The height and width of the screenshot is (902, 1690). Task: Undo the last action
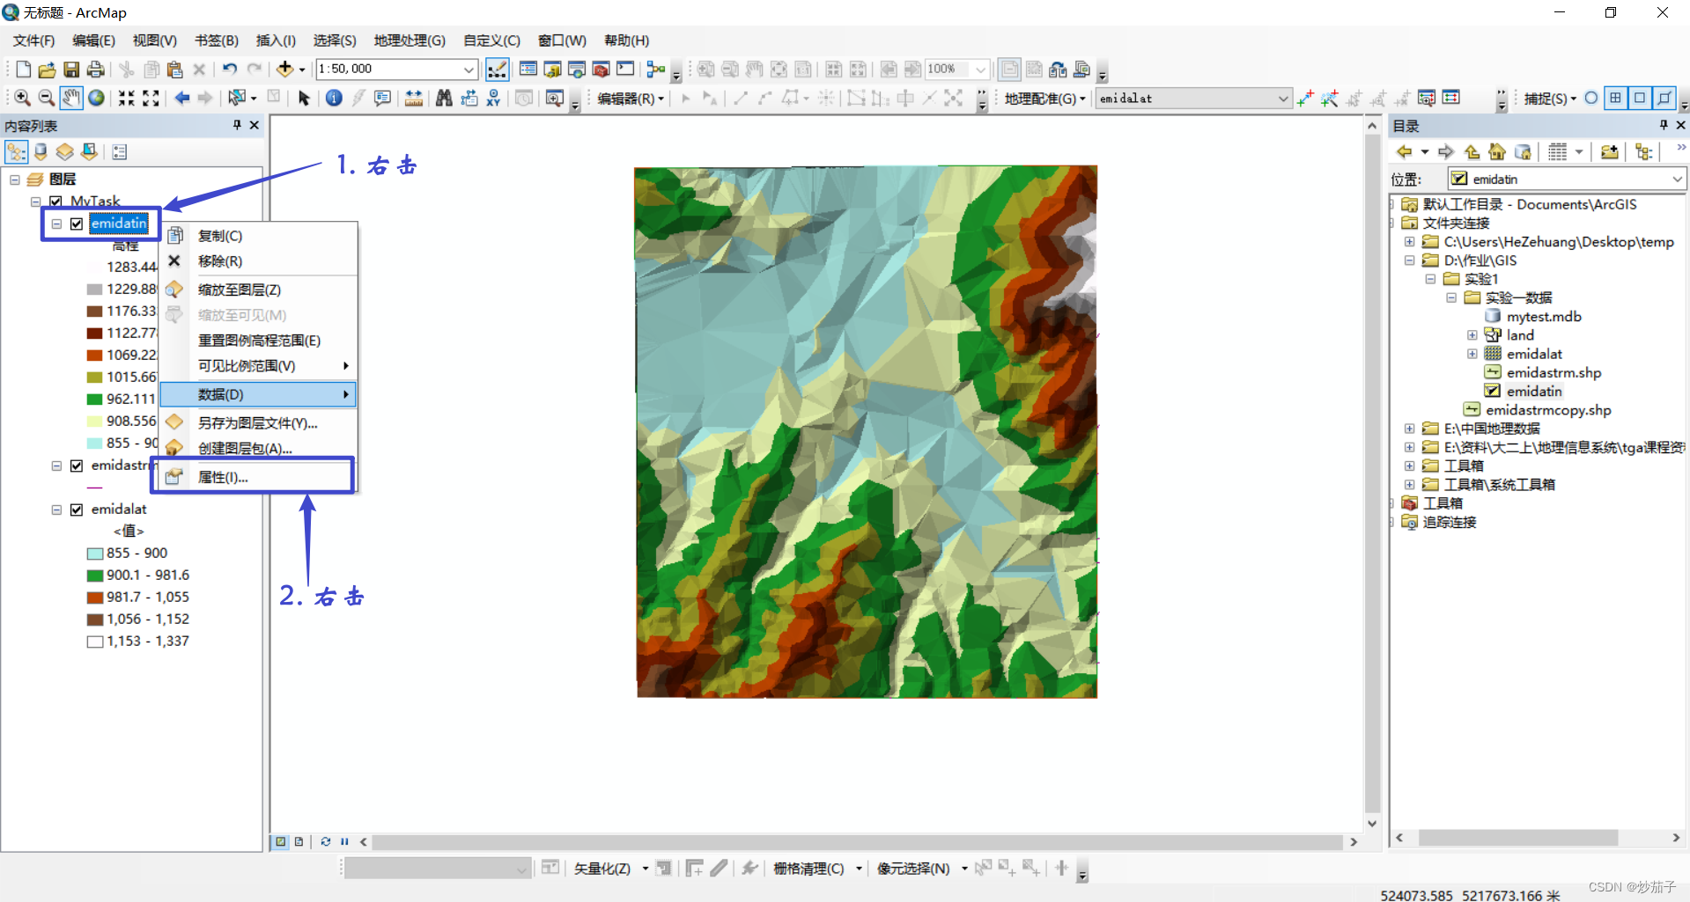[230, 70]
